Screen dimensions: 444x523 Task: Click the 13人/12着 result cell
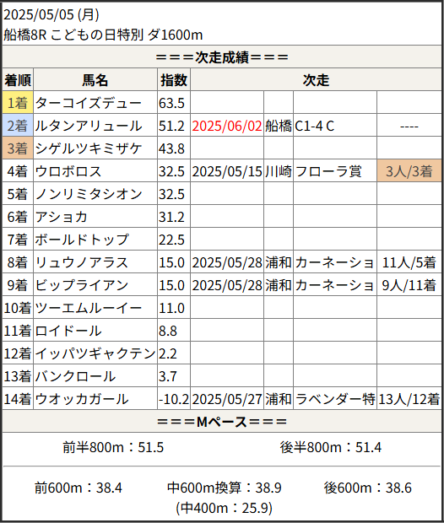409,399
